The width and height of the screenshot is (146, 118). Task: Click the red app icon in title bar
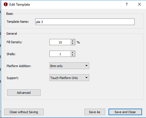[6, 4]
